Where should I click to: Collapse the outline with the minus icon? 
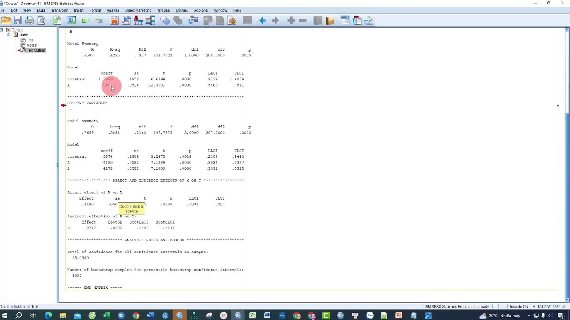(303, 20)
